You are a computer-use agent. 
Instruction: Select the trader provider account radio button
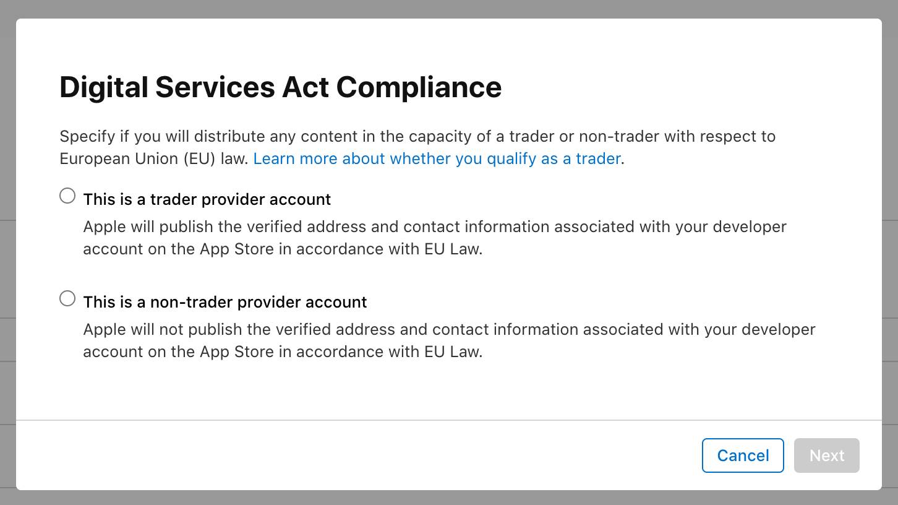point(67,196)
